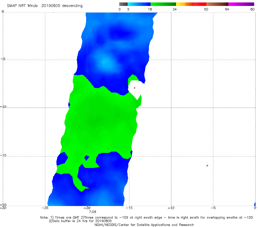Click the title text 'SMAP NRT Winds'
The image size is (258, 227).
pyautogui.click(x=22, y=6)
